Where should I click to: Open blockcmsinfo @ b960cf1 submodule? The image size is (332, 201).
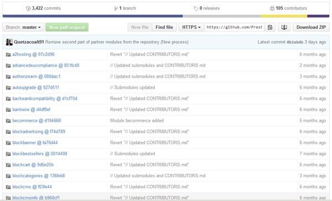pyautogui.click(x=36, y=198)
